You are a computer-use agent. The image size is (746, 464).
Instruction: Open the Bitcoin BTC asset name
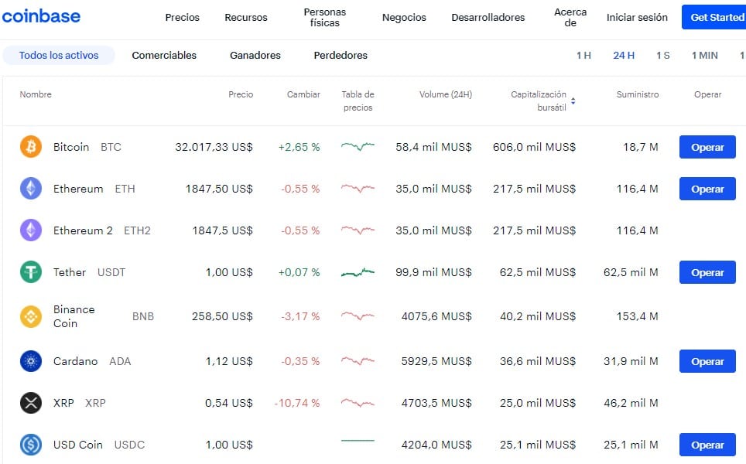pyautogui.click(x=87, y=147)
